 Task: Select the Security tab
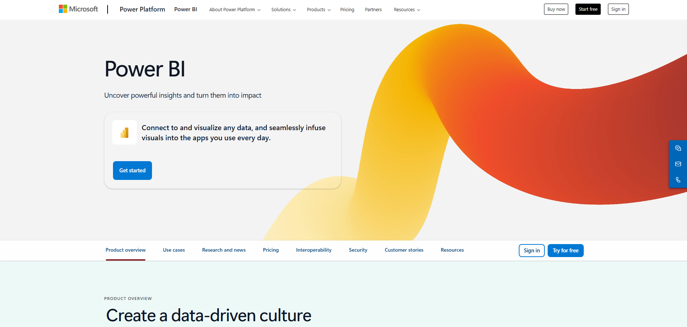358,250
